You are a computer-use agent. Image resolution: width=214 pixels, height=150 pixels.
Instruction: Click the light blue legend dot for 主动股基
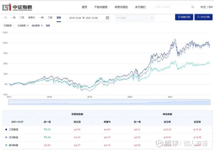click(6, 137)
